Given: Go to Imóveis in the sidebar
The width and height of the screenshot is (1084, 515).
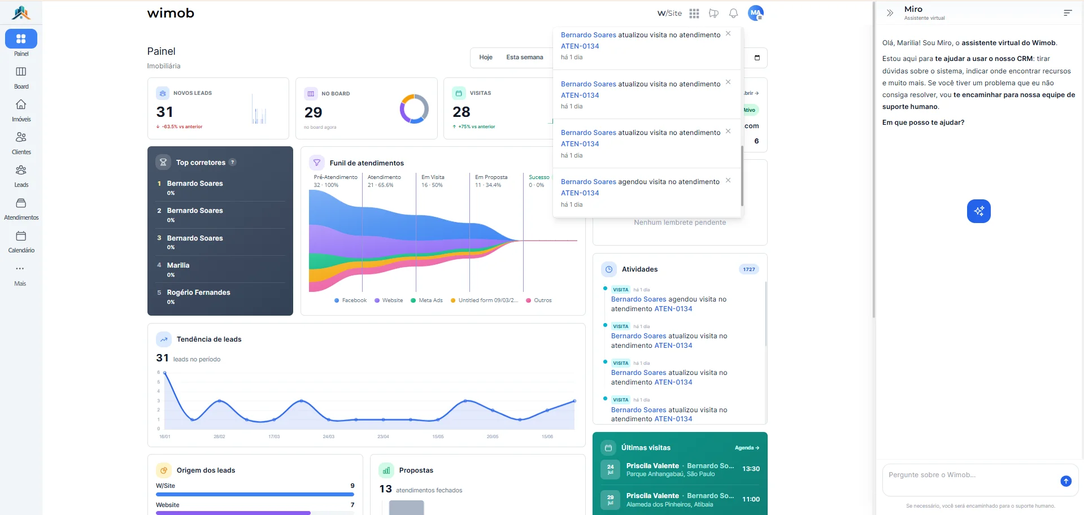Looking at the screenshot, I should [21, 110].
